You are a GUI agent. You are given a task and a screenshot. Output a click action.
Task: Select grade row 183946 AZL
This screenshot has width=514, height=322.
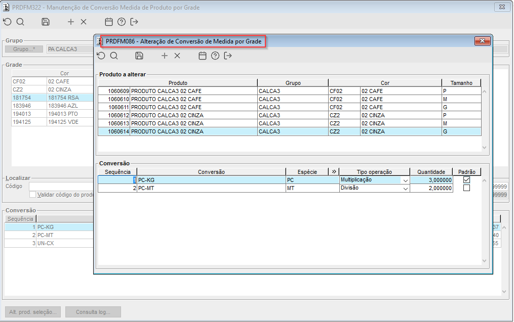[x=53, y=106]
